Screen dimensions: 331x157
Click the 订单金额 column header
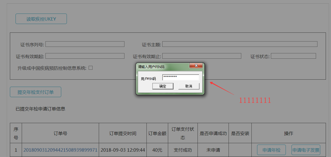coord(157,133)
